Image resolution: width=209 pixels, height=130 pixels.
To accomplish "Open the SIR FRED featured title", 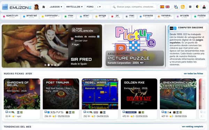I will coord(81,59).
